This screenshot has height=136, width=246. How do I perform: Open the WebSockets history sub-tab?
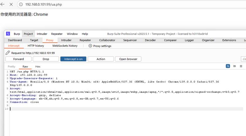tap(65, 46)
